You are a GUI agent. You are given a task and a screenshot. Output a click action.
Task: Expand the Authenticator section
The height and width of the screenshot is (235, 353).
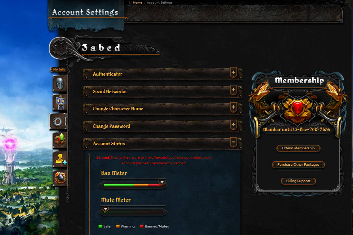[233, 73]
